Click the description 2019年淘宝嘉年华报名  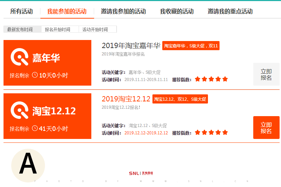[123, 54]
